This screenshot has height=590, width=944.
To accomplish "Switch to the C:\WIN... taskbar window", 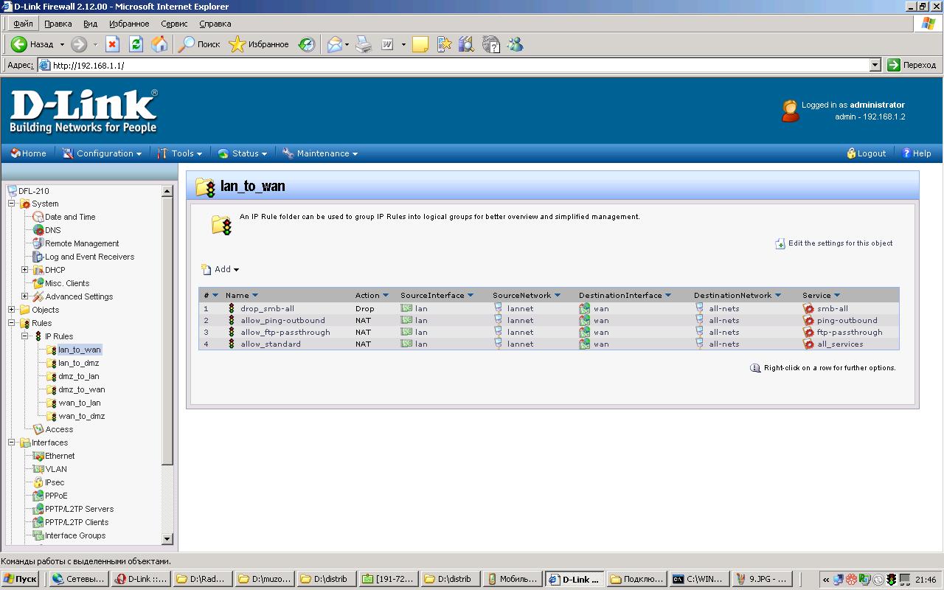I will (699, 579).
